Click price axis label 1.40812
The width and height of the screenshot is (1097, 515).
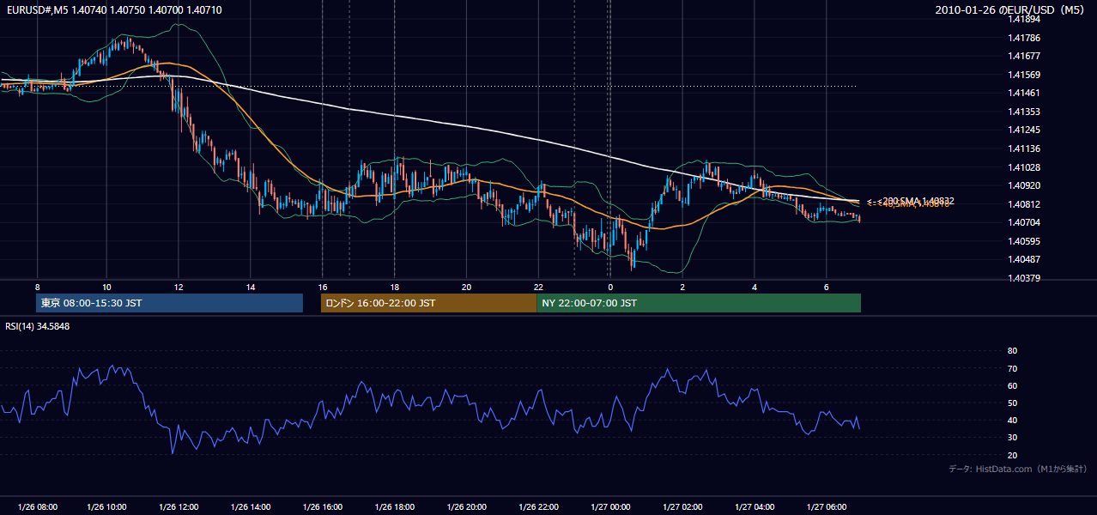point(1023,204)
